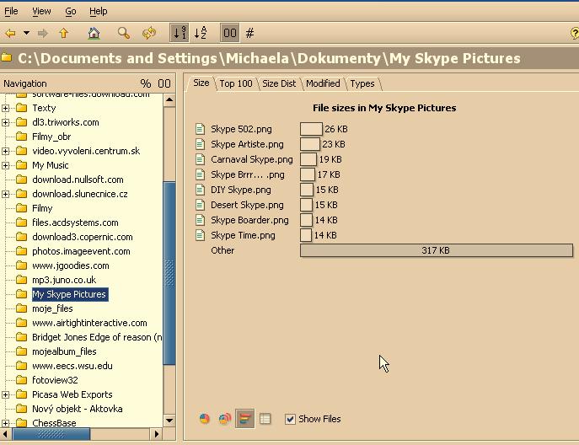Viewport: 579px width, 445px height.
Task: Click the % column header in Navigation
Action: [146, 83]
